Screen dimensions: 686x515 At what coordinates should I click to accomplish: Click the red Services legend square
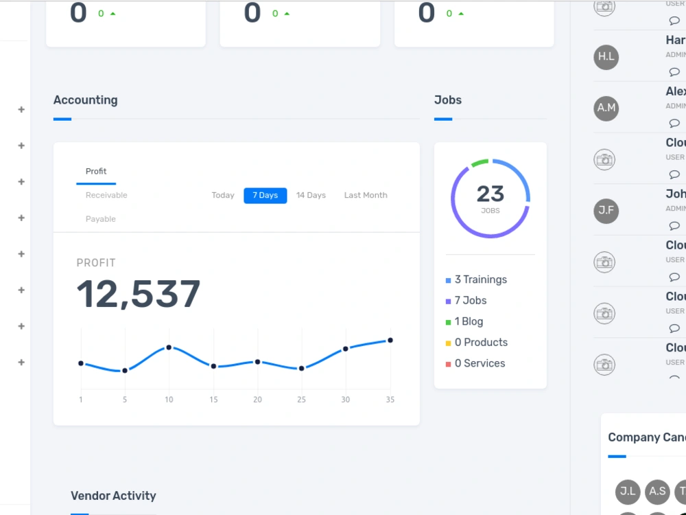tap(448, 364)
